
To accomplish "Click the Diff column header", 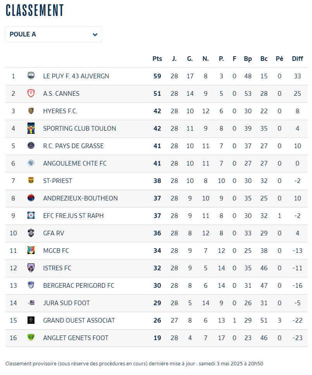I will coord(297,59).
